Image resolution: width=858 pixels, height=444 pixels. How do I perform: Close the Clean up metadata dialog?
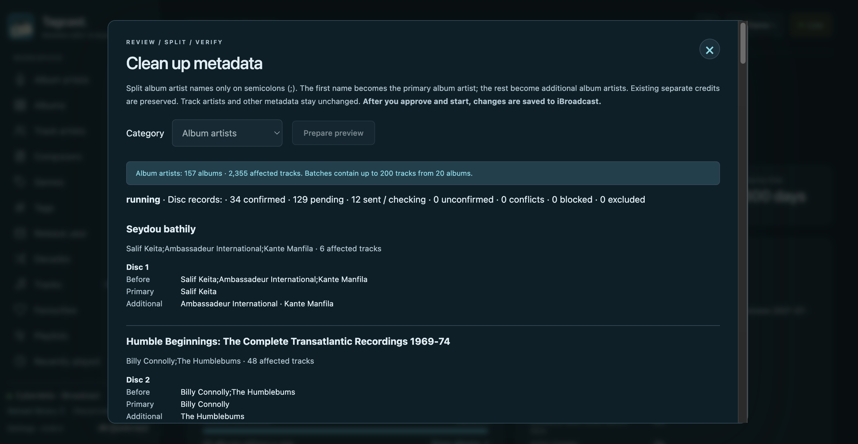(x=709, y=49)
